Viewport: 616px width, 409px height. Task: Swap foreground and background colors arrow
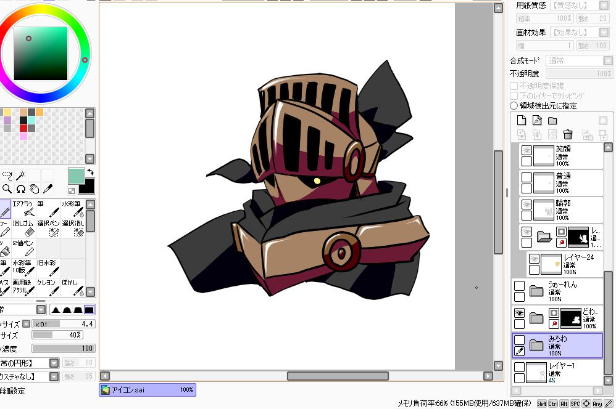[90, 172]
